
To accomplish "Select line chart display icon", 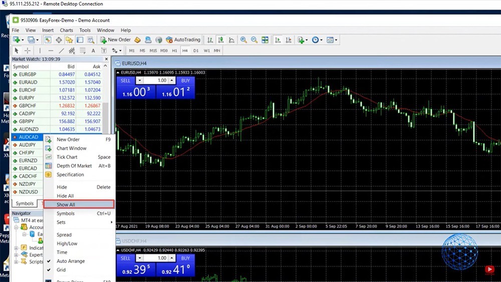I will tap(231, 40).
